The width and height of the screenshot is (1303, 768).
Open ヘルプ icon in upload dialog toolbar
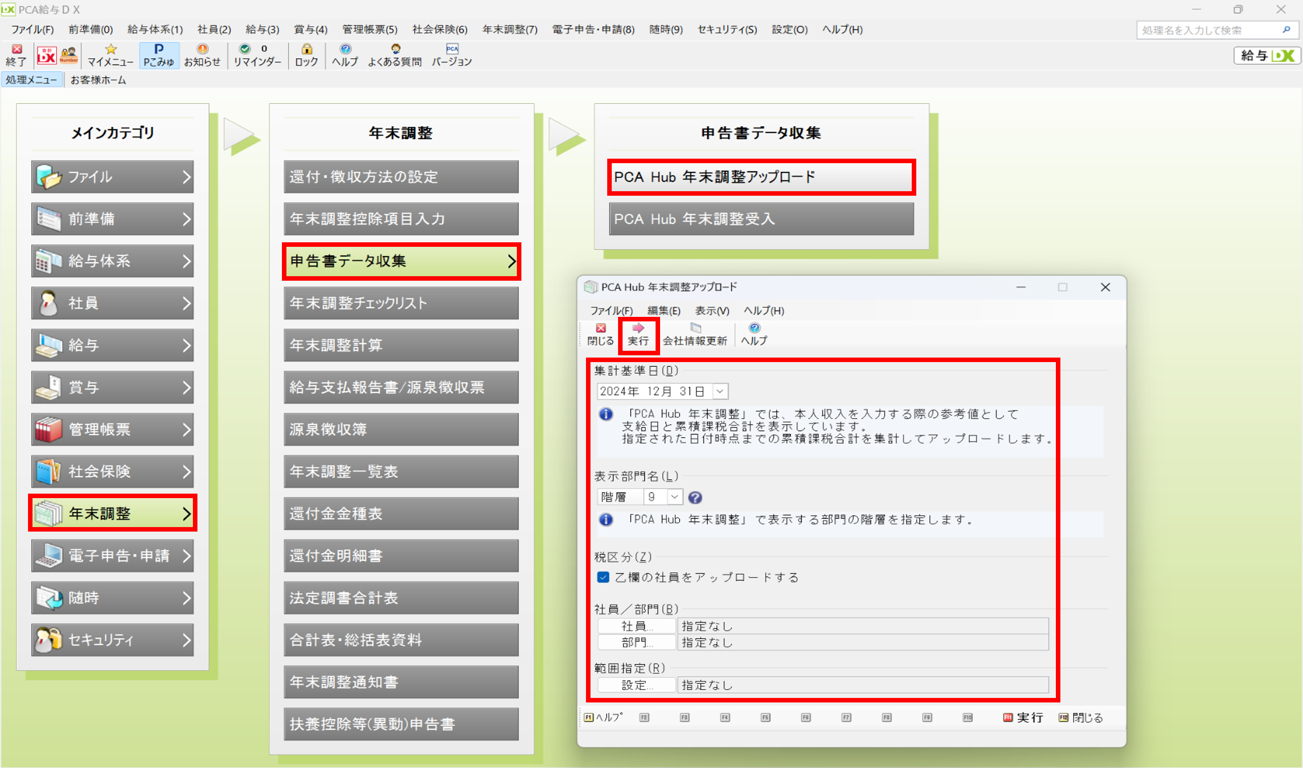coord(754,335)
